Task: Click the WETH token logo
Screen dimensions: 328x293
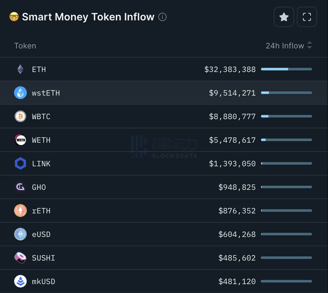Action: coord(20,140)
